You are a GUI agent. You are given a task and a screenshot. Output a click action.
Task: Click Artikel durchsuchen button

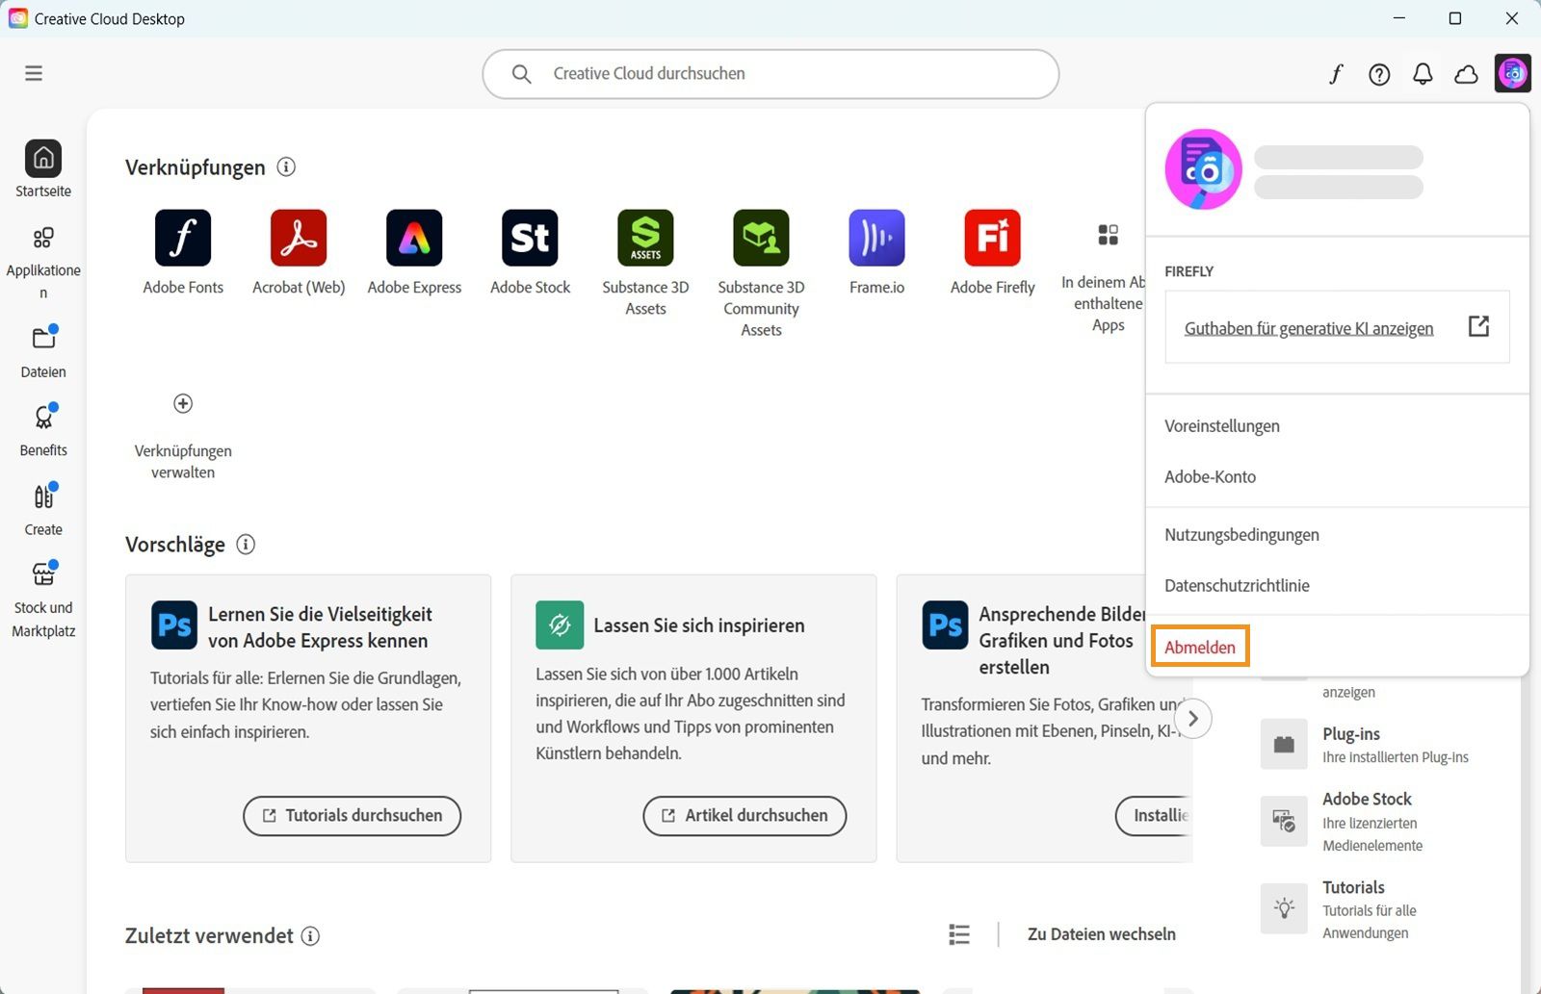744,815
